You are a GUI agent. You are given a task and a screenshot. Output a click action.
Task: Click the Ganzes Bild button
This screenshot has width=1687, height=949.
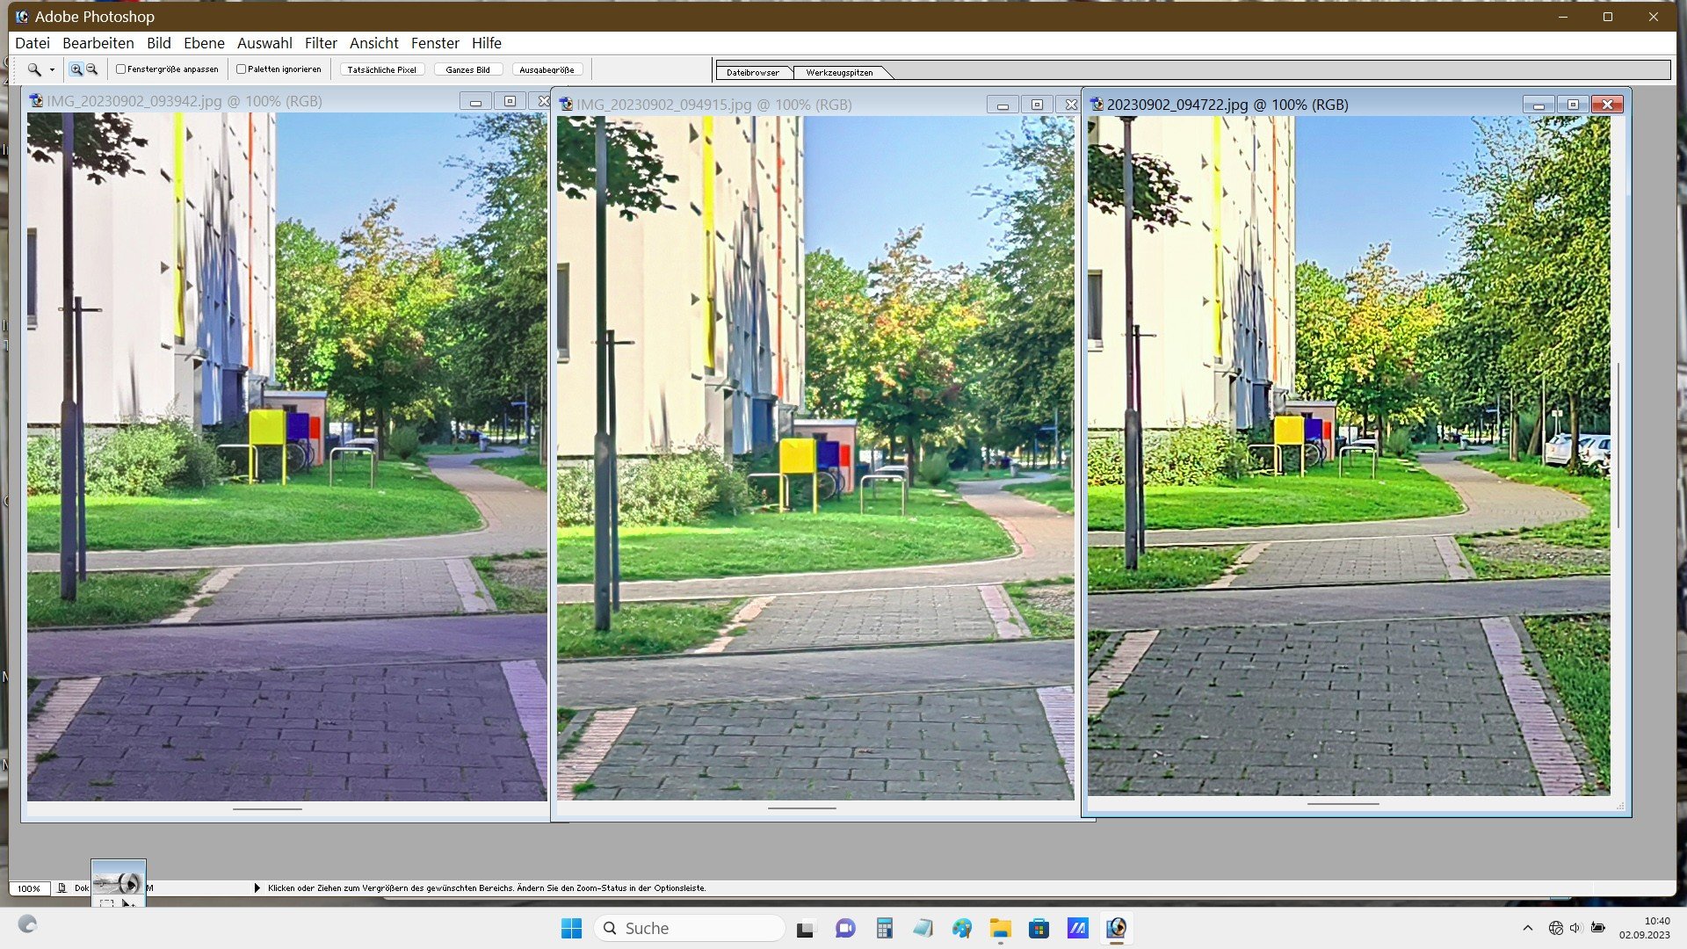pos(467,69)
